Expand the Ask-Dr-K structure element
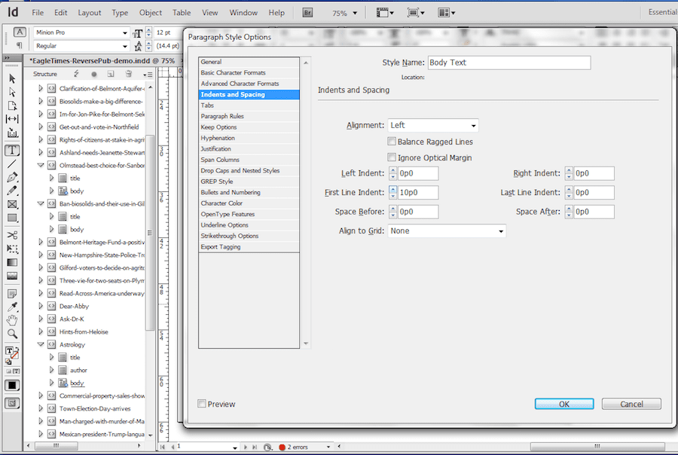 coord(41,319)
